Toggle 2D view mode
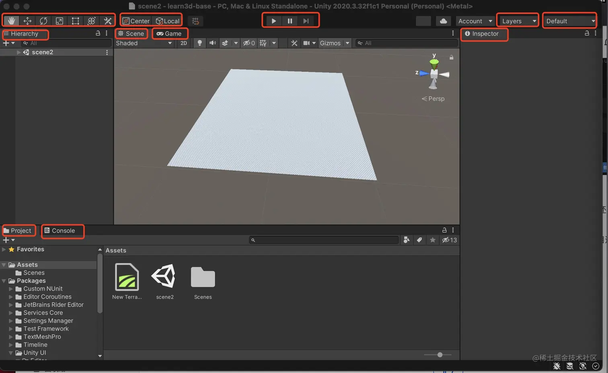Viewport: 608px width, 373px height. click(x=184, y=43)
